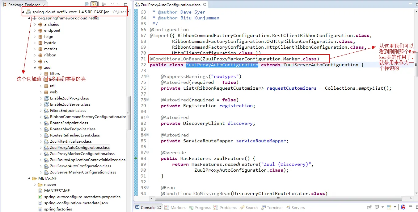The width and height of the screenshot is (418, 212).
Task: Toggle code folding at line 87
Action: (x=147, y=153)
